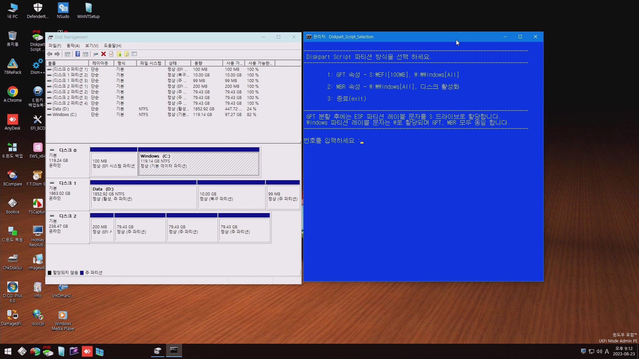639x359 pixels.
Task: Open the 78RePack desktop icon
Action: (13, 66)
